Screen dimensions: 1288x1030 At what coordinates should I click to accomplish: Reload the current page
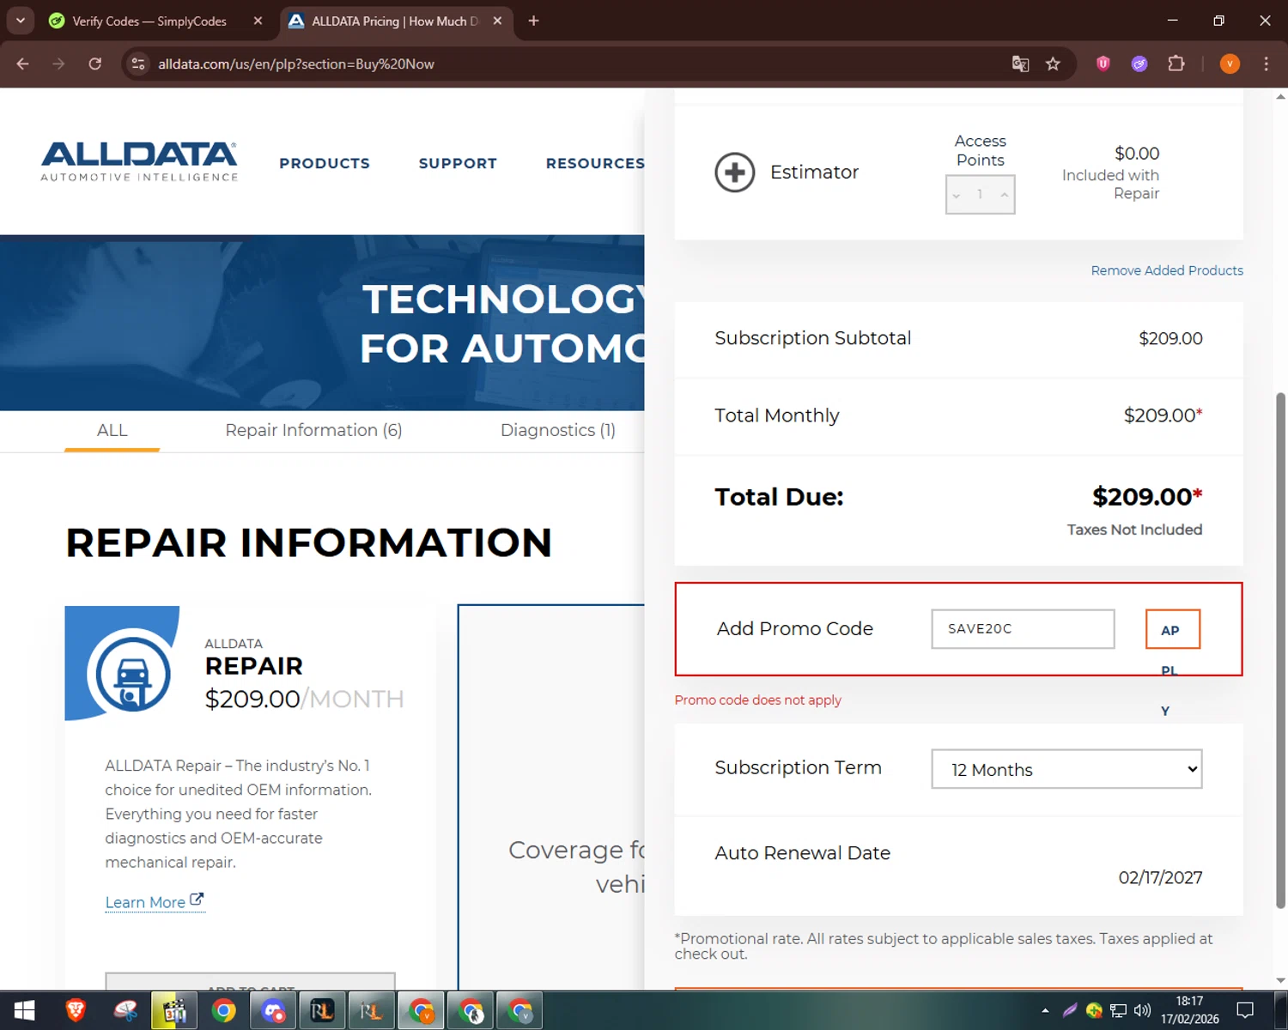95,64
